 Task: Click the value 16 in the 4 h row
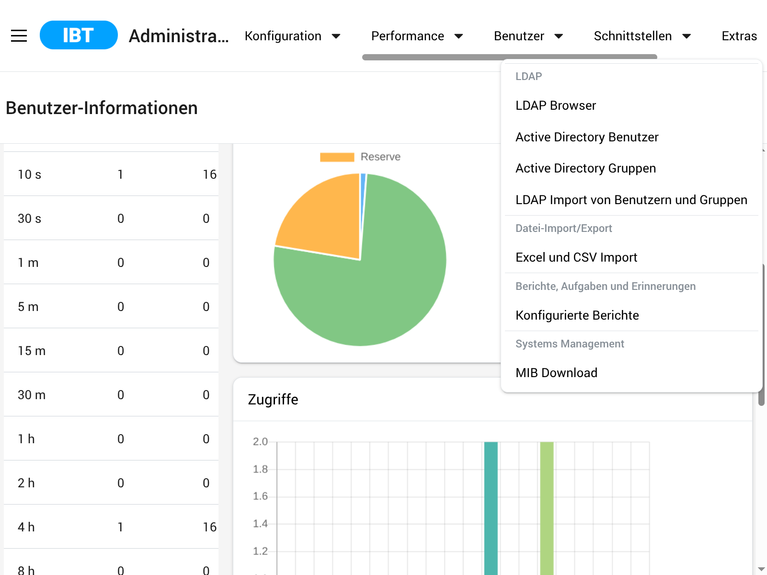(x=210, y=527)
